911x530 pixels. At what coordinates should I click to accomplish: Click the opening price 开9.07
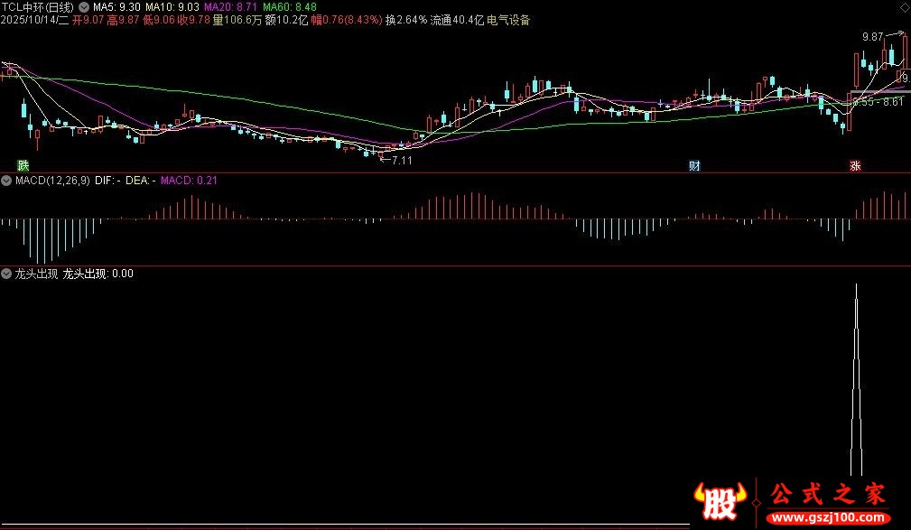88,21
